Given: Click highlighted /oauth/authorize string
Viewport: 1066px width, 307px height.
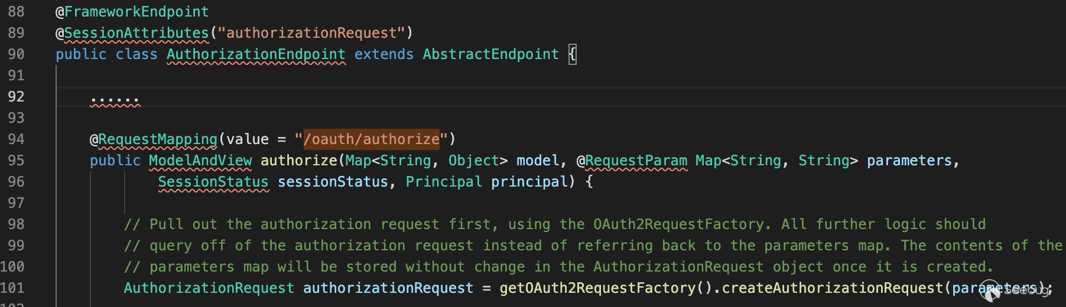Looking at the screenshot, I should [371, 139].
